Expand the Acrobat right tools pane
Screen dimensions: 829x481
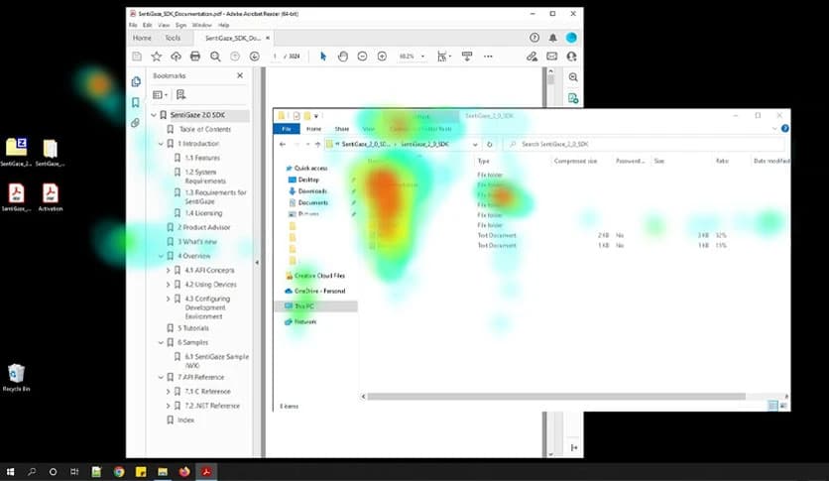[x=574, y=447]
